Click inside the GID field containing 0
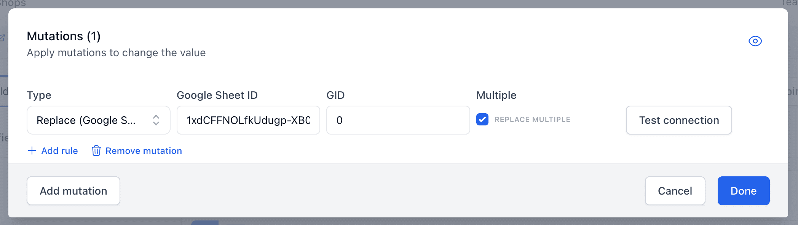 397,120
